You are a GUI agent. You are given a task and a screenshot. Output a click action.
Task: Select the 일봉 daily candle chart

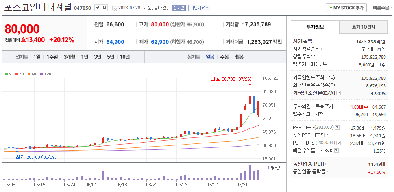(210, 57)
